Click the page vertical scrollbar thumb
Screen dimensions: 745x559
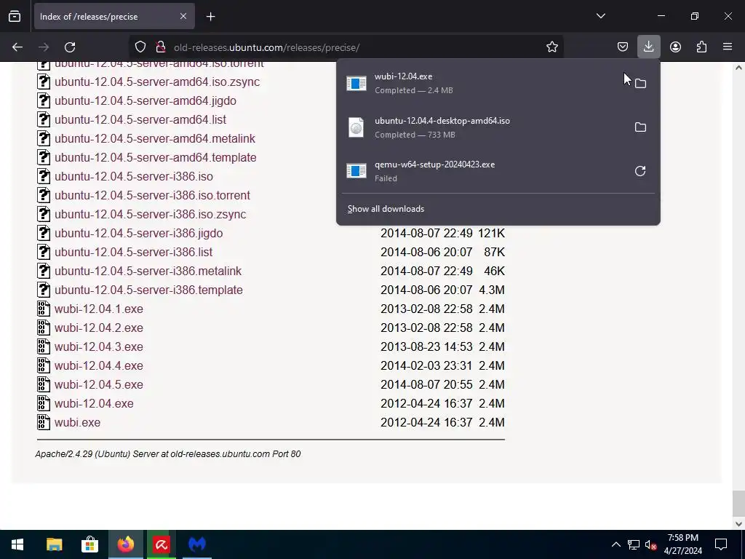(x=738, y=502)
